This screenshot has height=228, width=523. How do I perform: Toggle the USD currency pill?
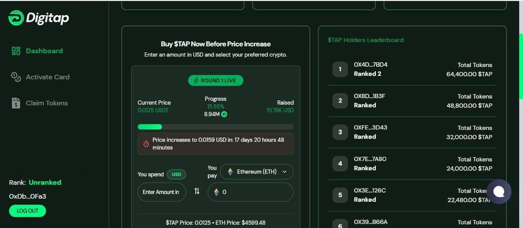pyautogui.click(x=176, y=174)
